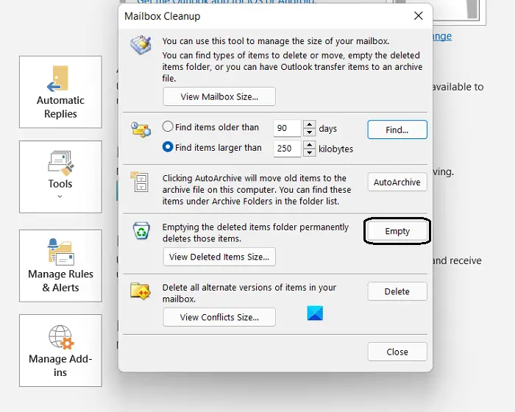This screenshot has height=412, width=515.
Task: Increase the days value with up arrow
Action: 309,124
